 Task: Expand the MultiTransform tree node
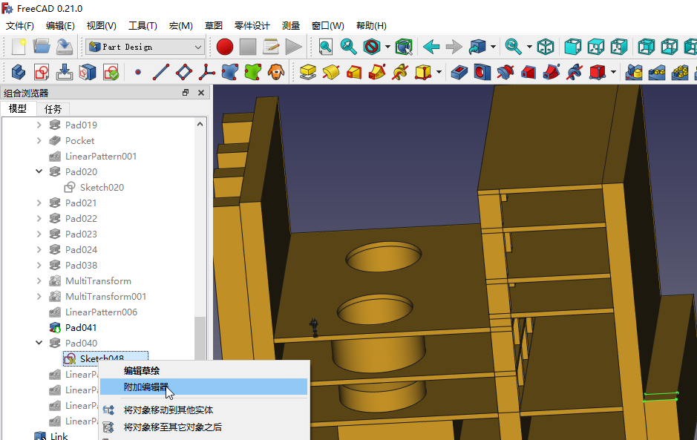[x=39, y=280]
